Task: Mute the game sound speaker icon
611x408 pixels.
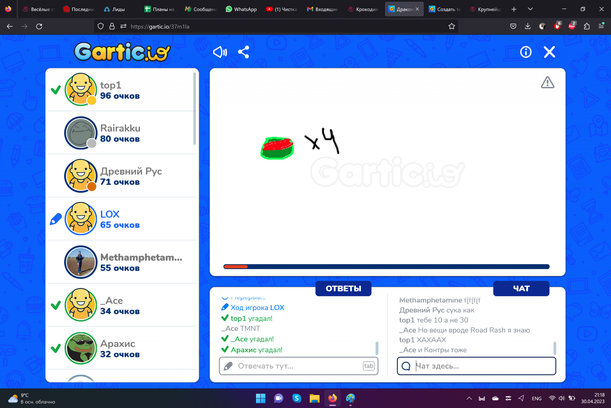Action: (220, 52)
